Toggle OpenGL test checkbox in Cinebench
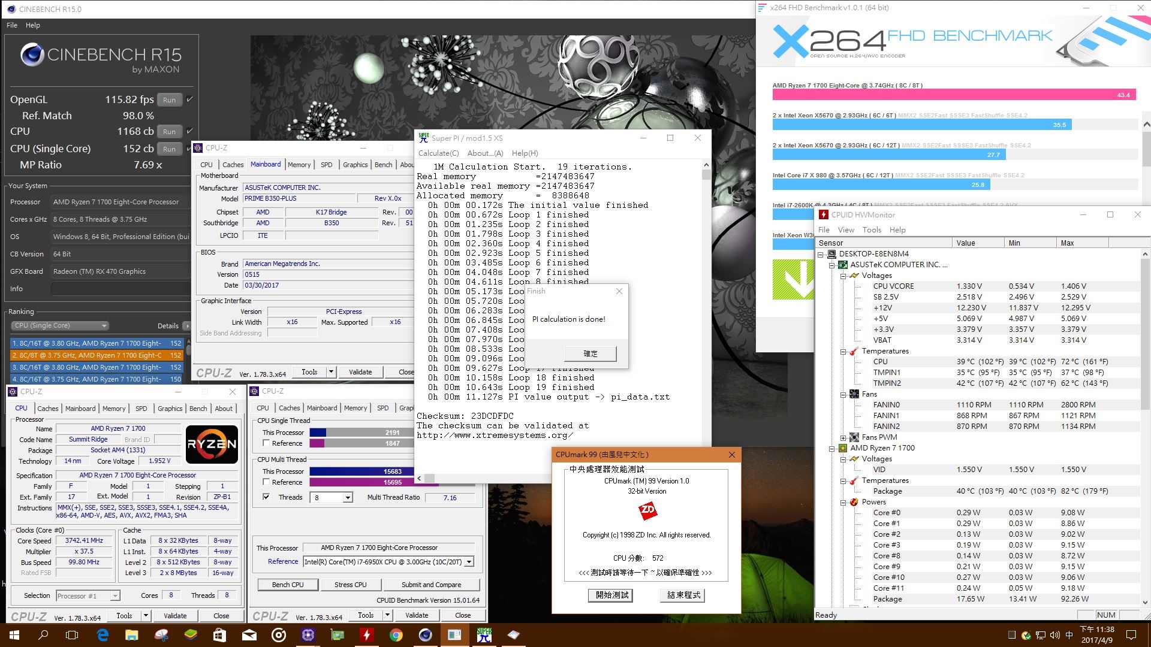The image size is (1151, 647). coord(189,99)
